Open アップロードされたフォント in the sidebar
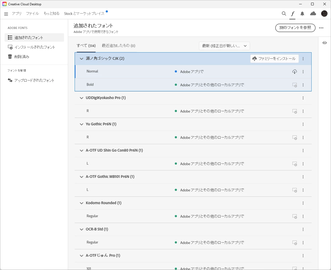 [34, 80]
